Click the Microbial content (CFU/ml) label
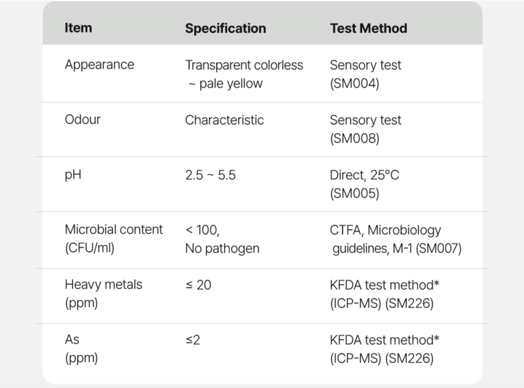Viewport: 524px width, 388px height. (x=114, y=239)
